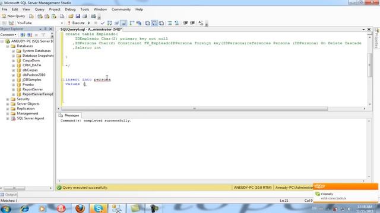The height and width of the screenshot is (213, 380).
Task: Click the Comment out selected lines icon
Action: tap(170, 23)
